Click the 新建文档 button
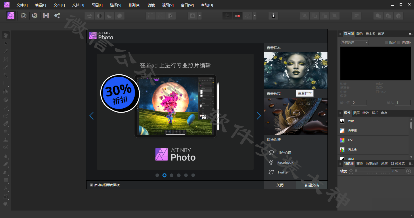This screenshot has width=414, height=218. pos(312,185)
